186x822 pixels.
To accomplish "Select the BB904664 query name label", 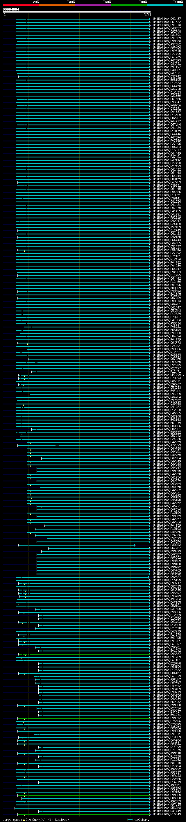I will click(11, 10).
